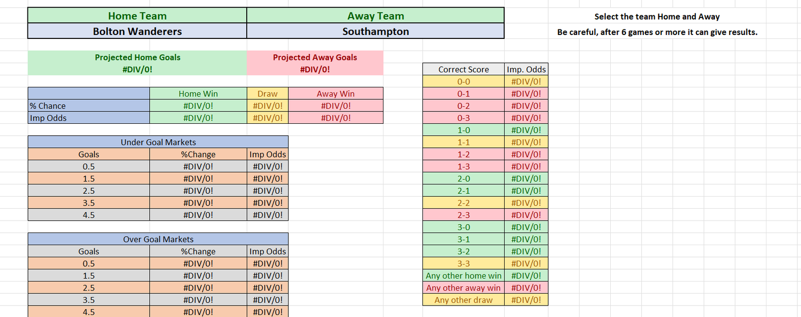Click the Any other home win cell
This screenshot has width=801, height=317.
[464, 276]
